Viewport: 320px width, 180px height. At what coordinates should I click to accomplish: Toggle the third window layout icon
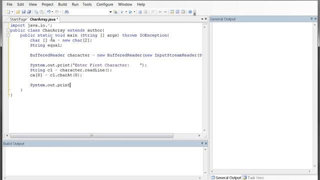tap(183, 12)
